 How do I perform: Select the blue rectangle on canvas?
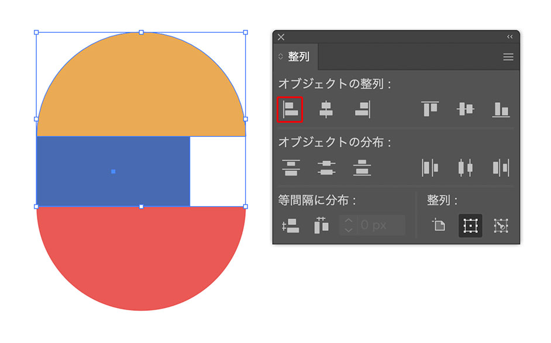[113, 171]
